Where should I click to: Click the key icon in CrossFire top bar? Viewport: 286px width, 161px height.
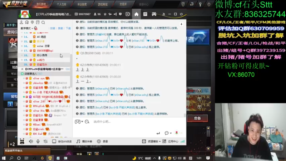point(200,4)
